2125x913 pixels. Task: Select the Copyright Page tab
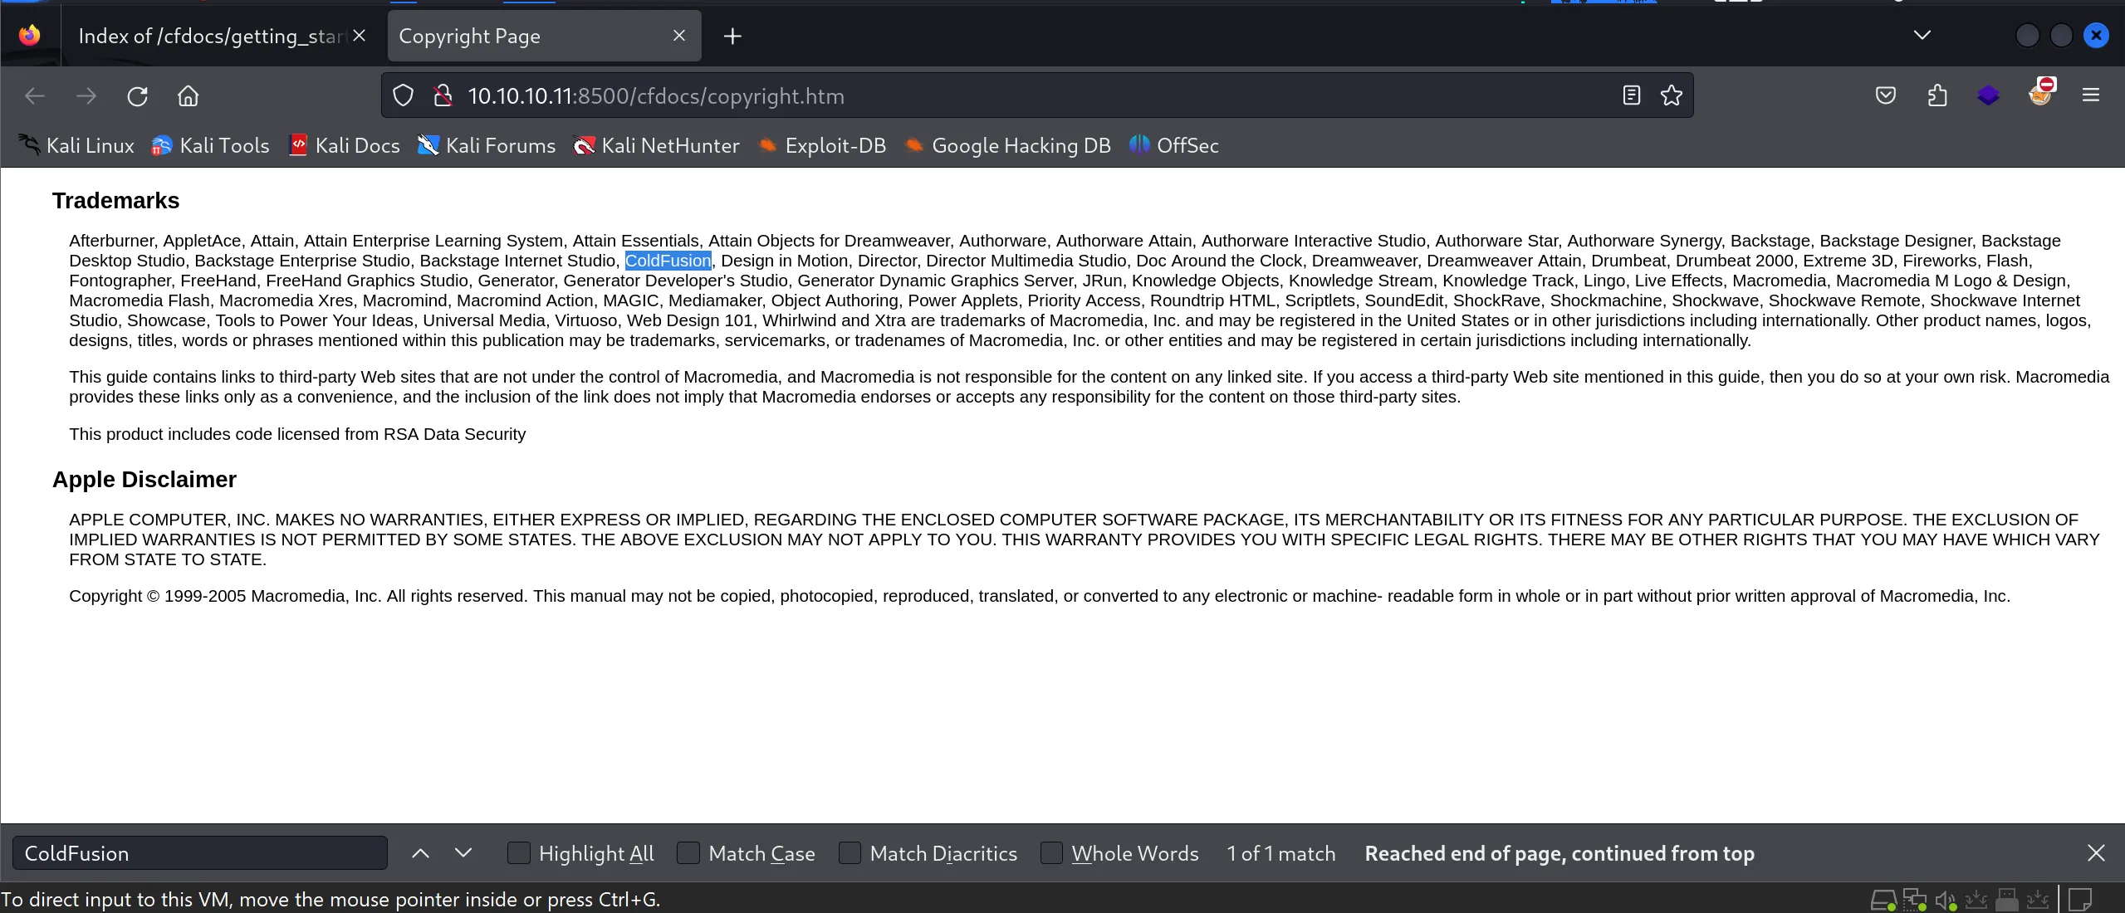(x=531, y=37)
